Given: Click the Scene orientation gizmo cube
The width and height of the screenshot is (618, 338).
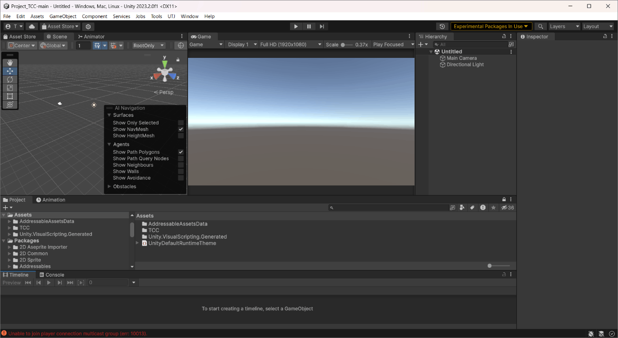Looking at the screenshot, I should pyautogui.click(x=165, y=72).
